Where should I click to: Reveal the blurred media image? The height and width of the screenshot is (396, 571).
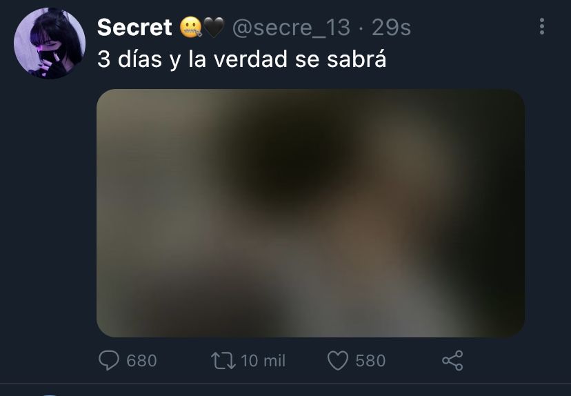310,213
